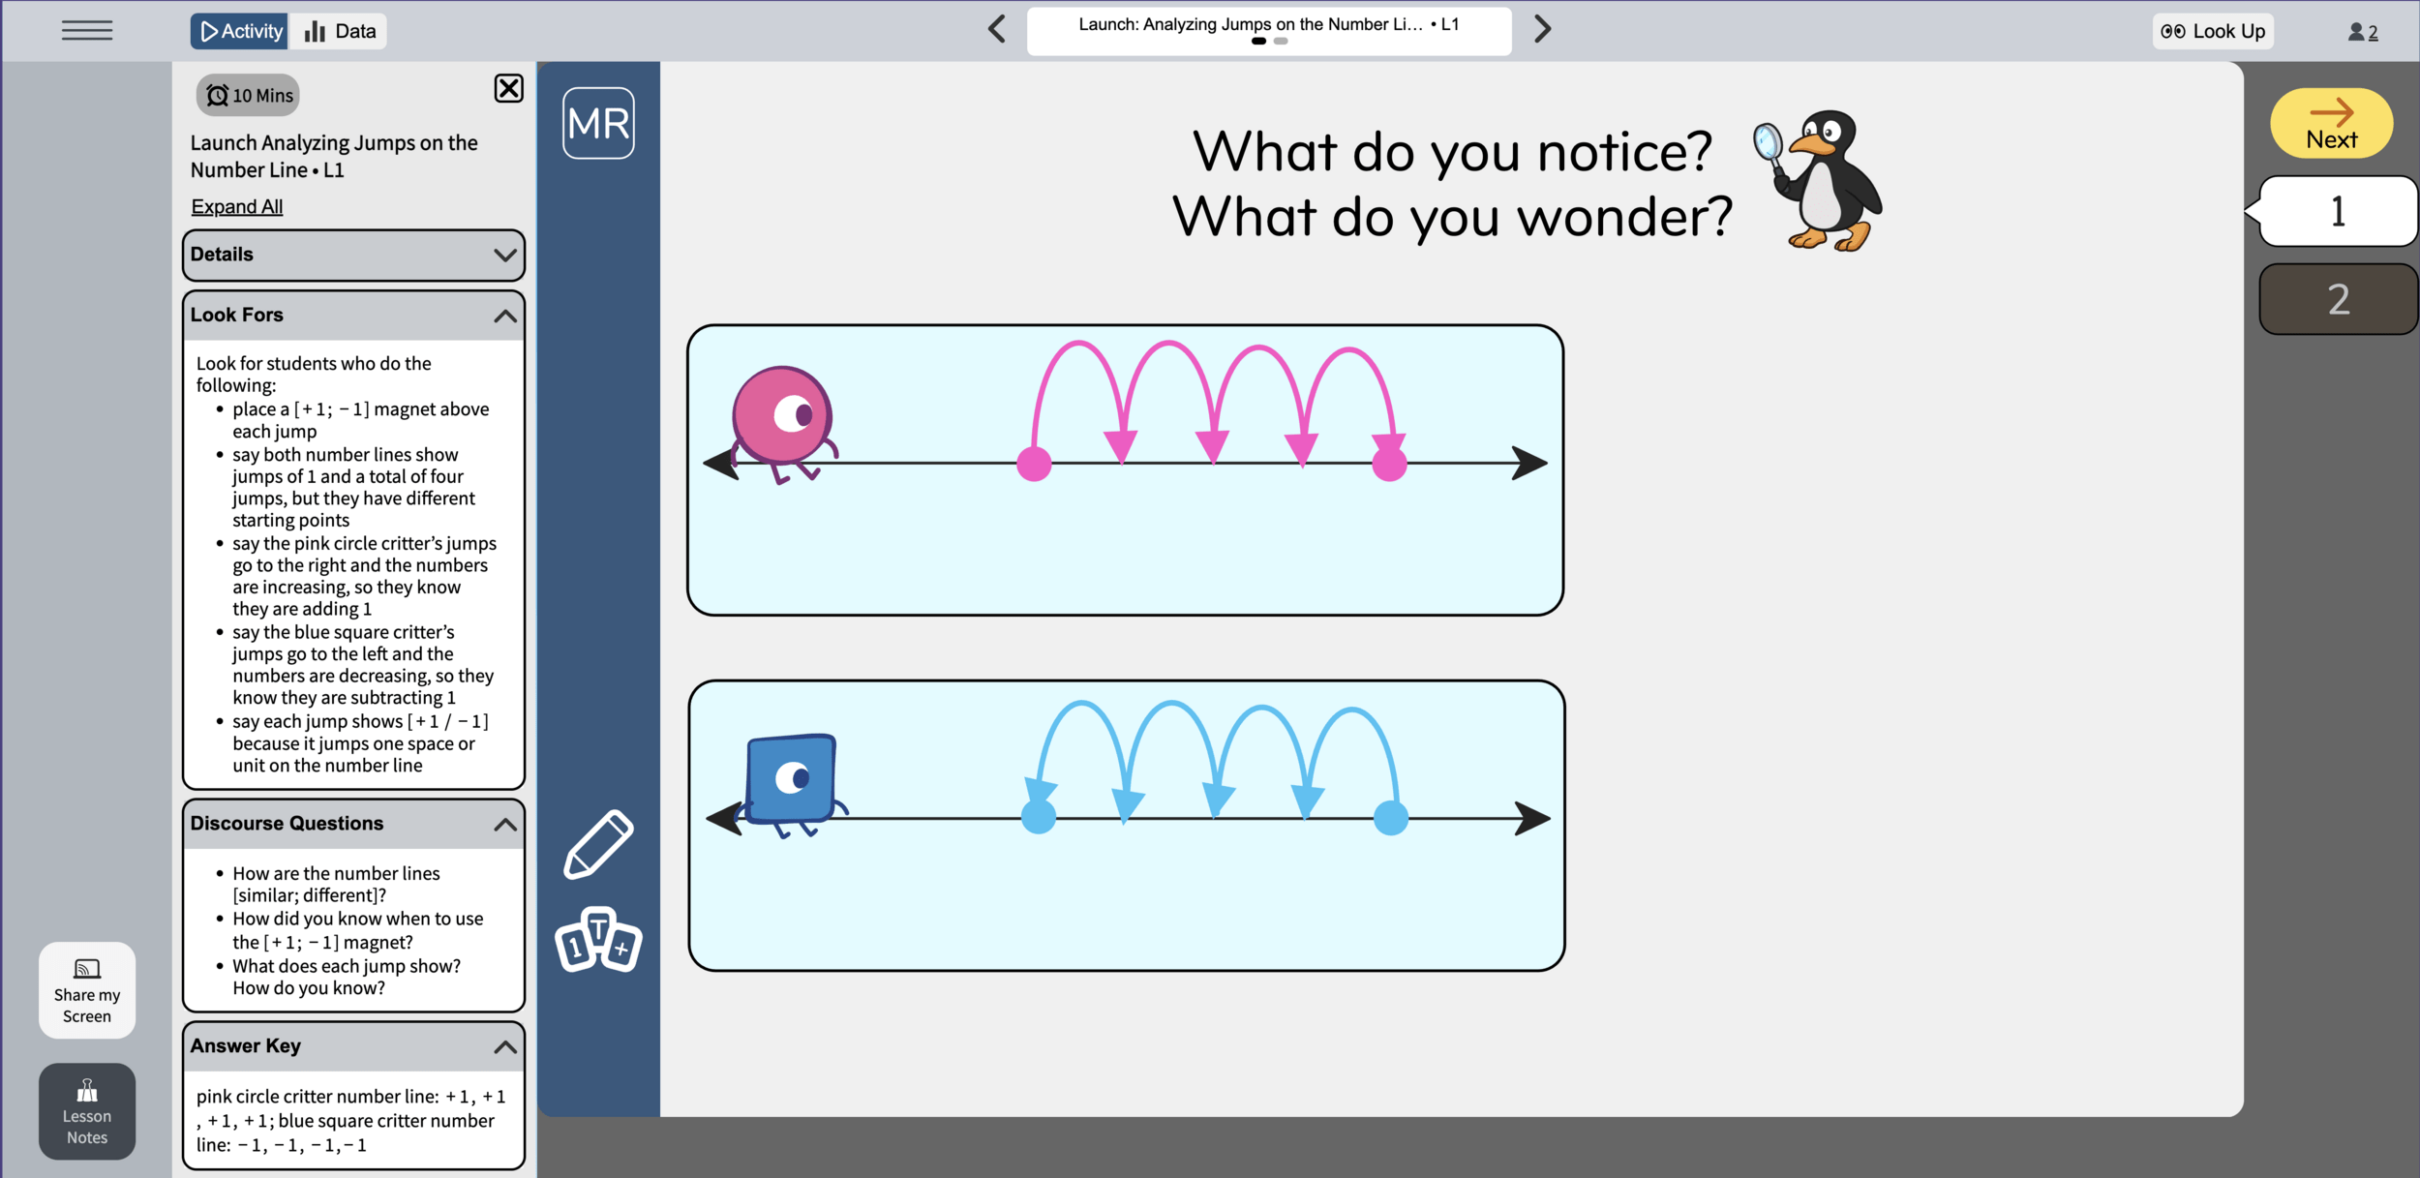Screen dimensions: 2420x1178
Task: Expand the Details section
Action: (x=353, y=255)
